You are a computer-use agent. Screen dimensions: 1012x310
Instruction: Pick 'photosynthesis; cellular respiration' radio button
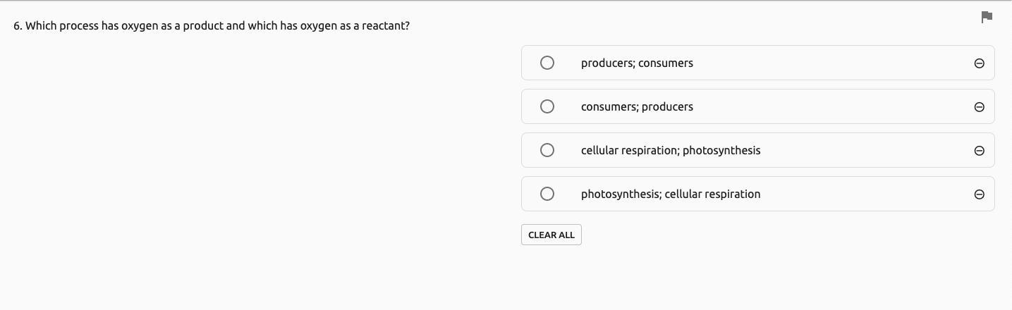pyautogui.click(x=547, y=194)
